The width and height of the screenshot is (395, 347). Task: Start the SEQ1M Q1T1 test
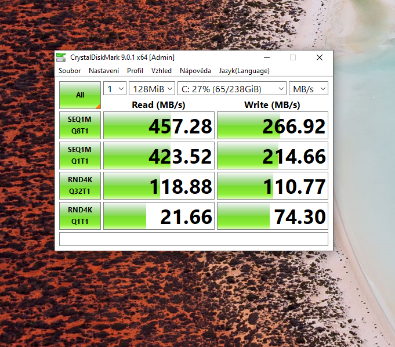[80, 156]
